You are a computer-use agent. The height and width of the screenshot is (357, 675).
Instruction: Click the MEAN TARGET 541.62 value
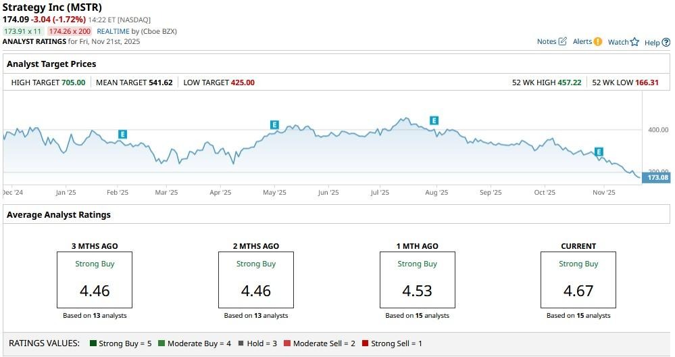coord(161,82)
